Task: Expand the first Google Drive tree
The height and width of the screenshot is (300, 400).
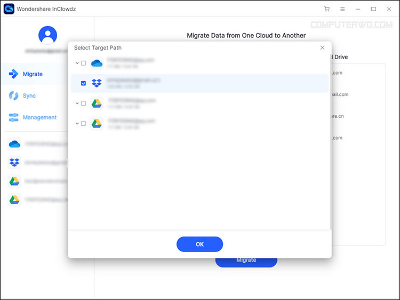Action: (77, 103)
